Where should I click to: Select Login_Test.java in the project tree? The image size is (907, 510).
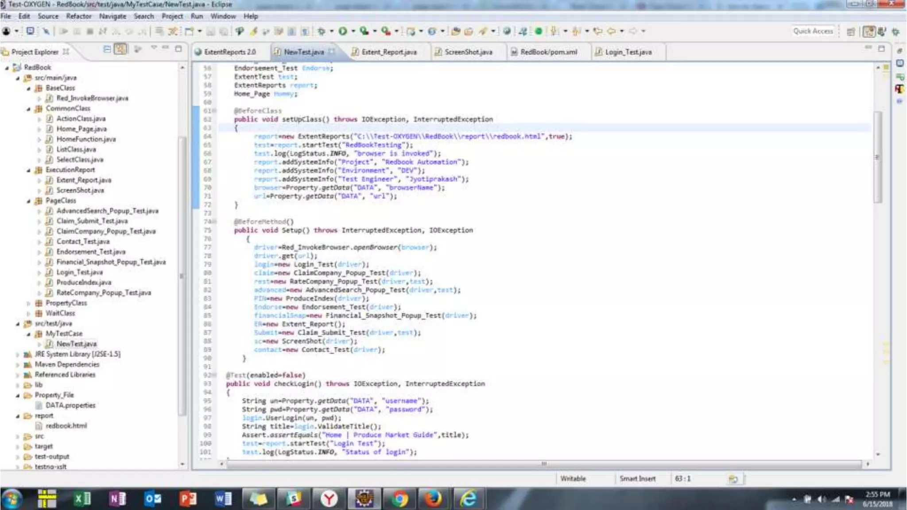click(x=80, y=272)
